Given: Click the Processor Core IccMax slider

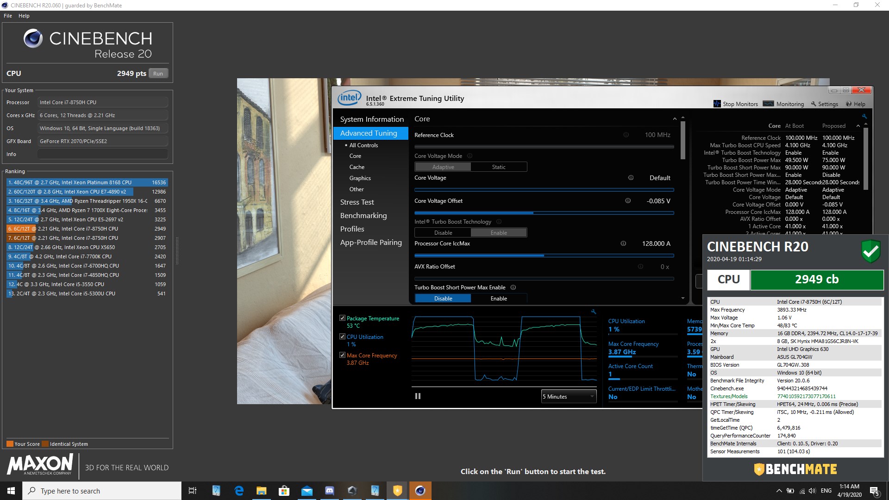Looking at the screenshot, I should click(544, 255).
